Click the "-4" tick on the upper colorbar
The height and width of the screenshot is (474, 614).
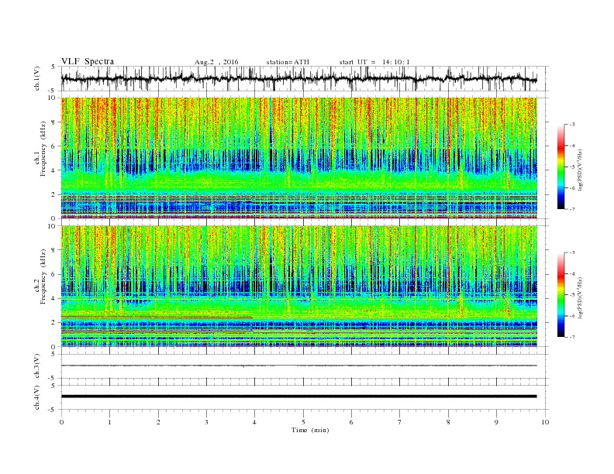tap(572, 146)
